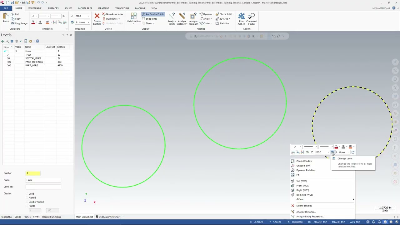Expand point style dropdown in Attributes
The width and height of the screenshot is (400, 225).
(x=37, y=16)
